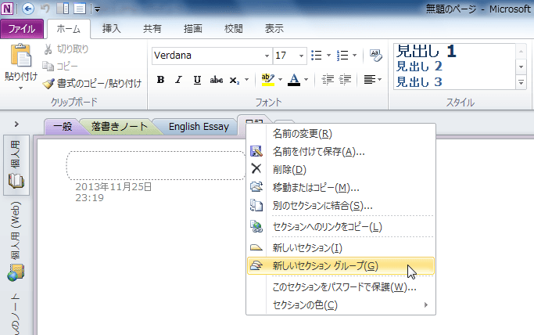Expand the numbering styles dropdown arrow
The height and width of the screenshot is (335, 534).
pyautogui.click(x=354, y=56)
